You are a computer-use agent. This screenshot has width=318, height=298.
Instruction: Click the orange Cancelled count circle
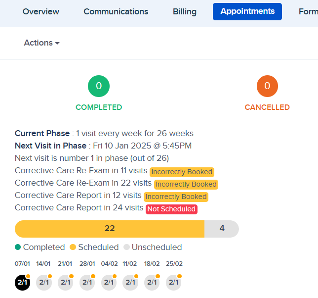click(267, 86)
